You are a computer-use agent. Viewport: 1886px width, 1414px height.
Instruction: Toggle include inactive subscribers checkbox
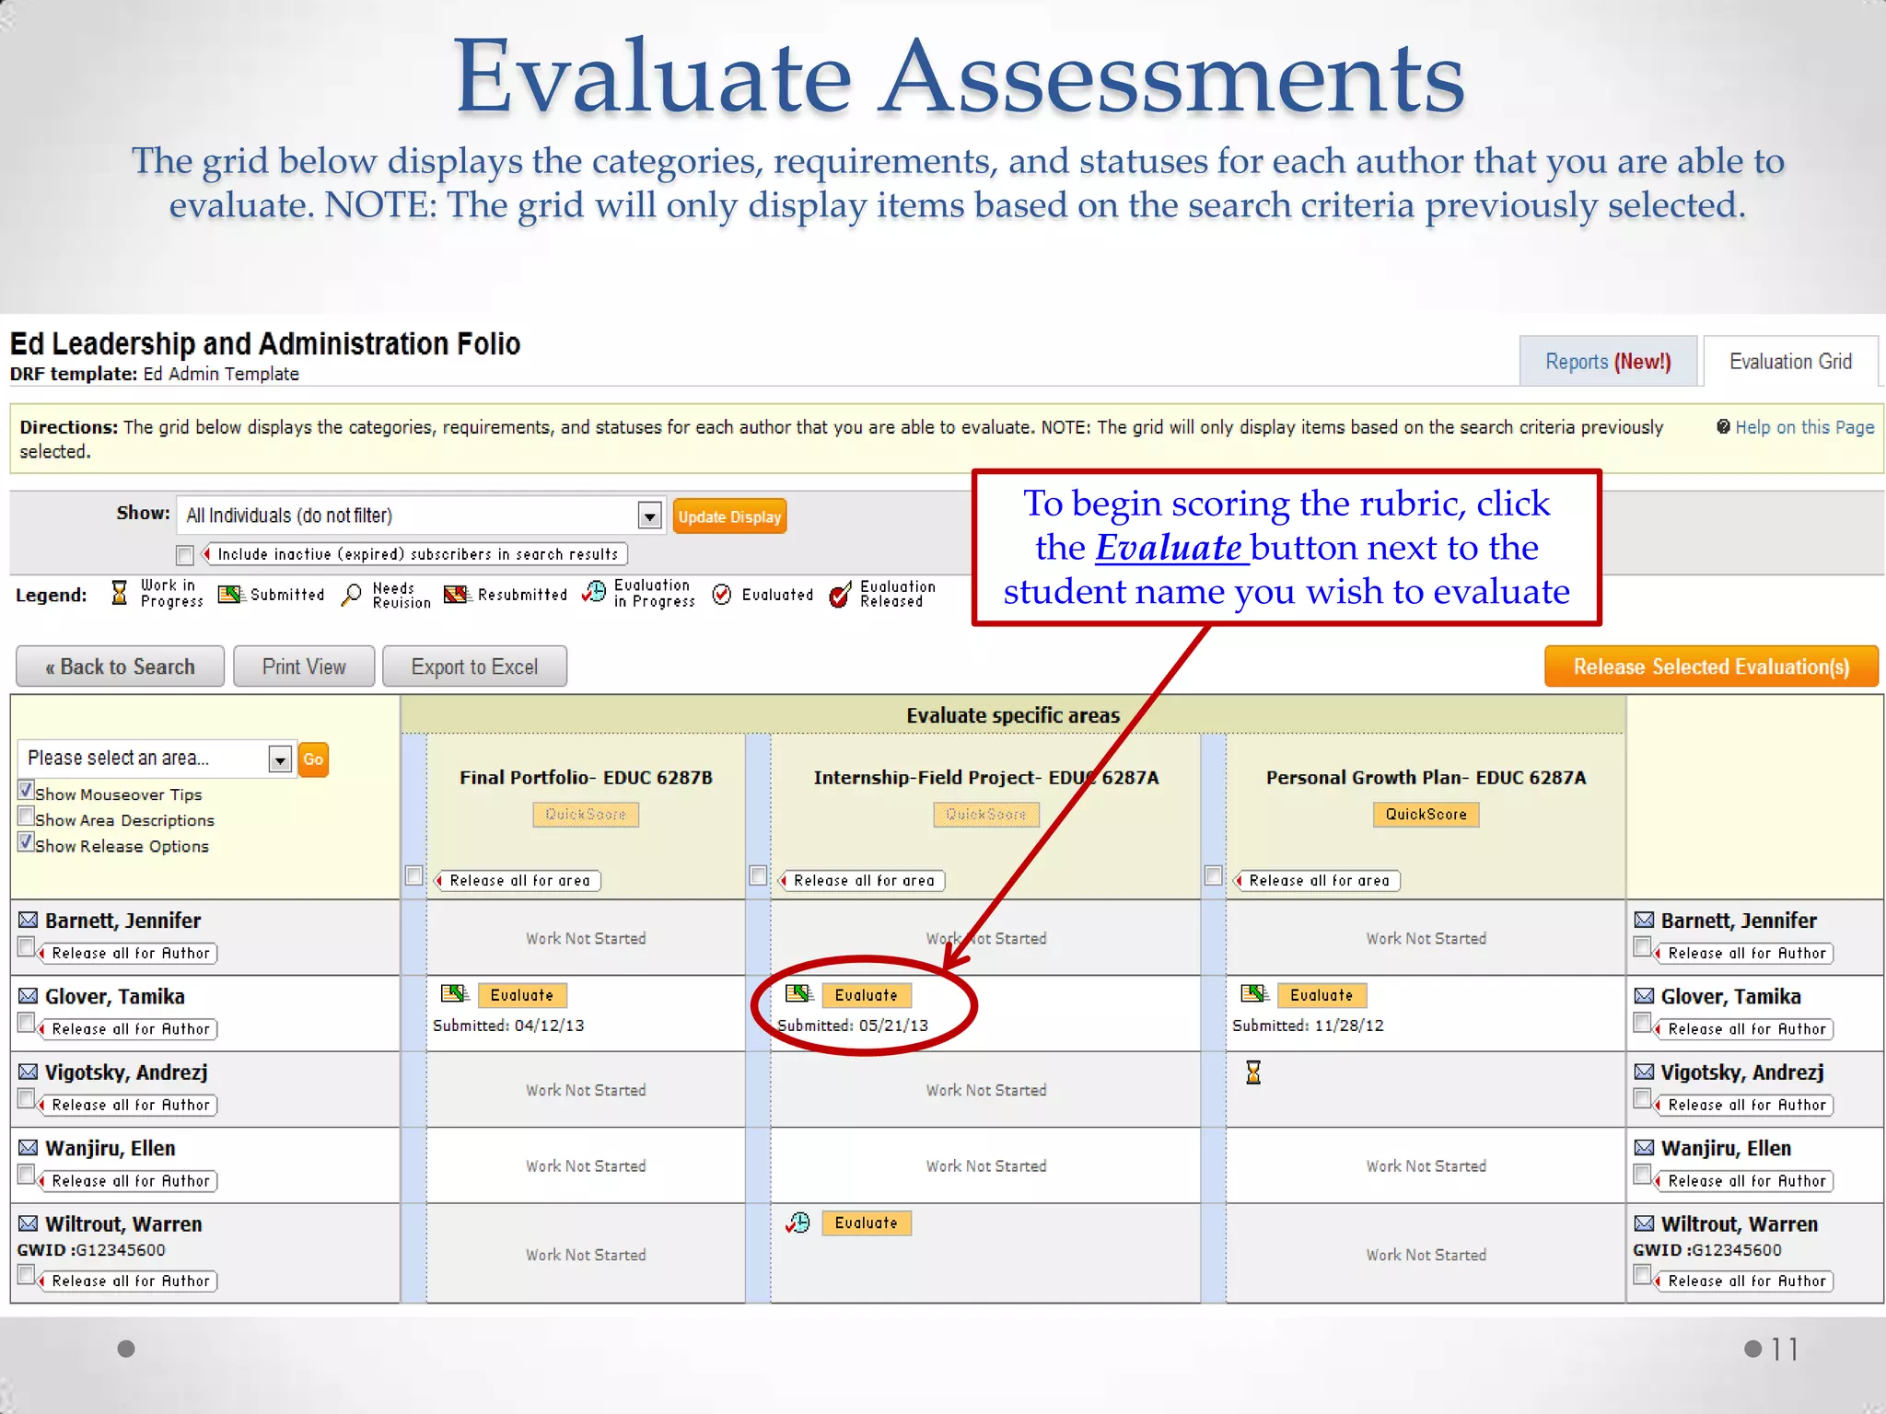point(185,554)
